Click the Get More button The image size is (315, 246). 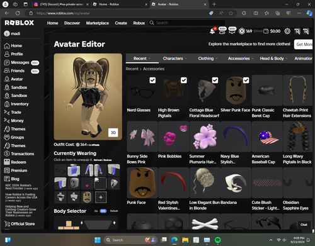tap(304, 44)
